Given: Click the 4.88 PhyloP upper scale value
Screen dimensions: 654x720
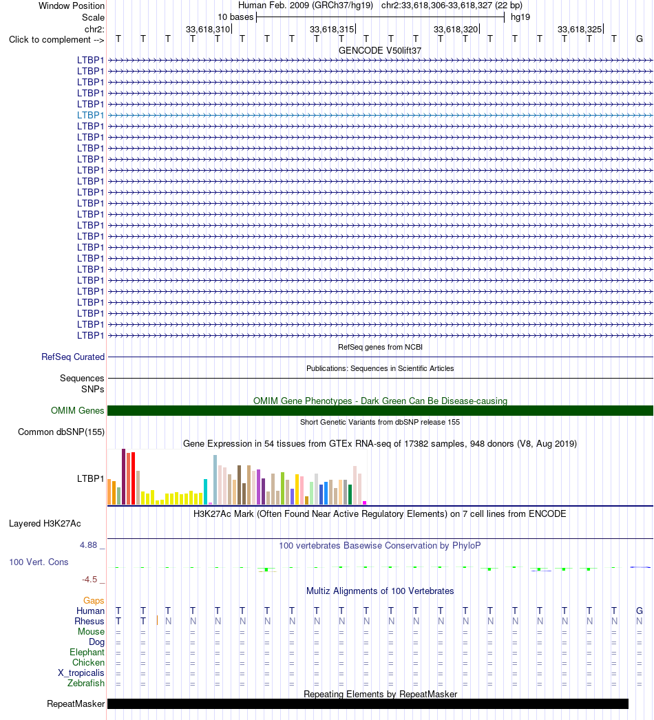Looking at the screenshot, I should coord(89,545).
